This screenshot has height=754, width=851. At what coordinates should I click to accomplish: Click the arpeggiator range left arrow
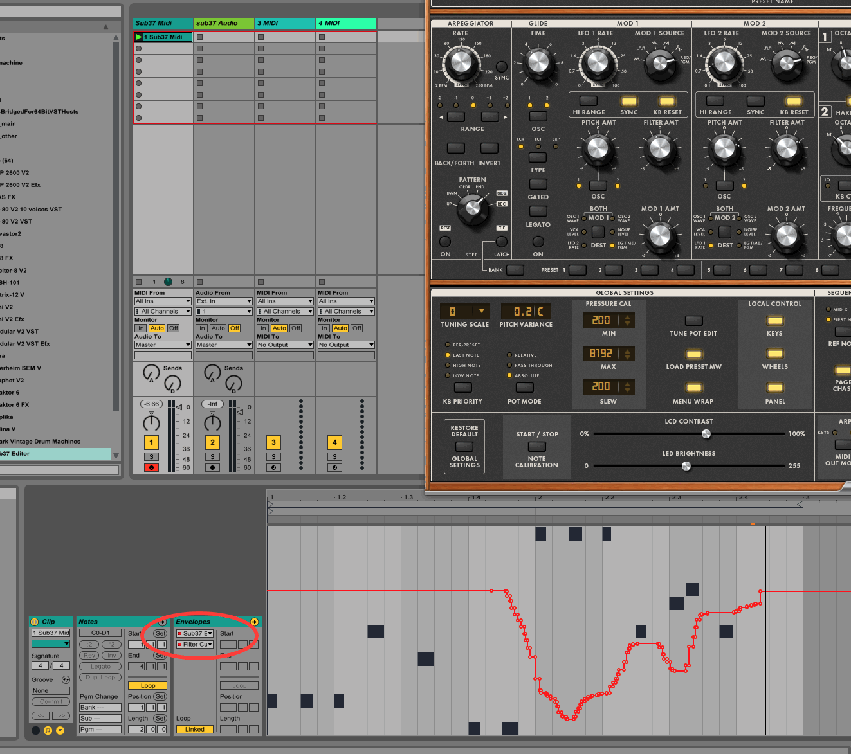click(x=441, y=117)
